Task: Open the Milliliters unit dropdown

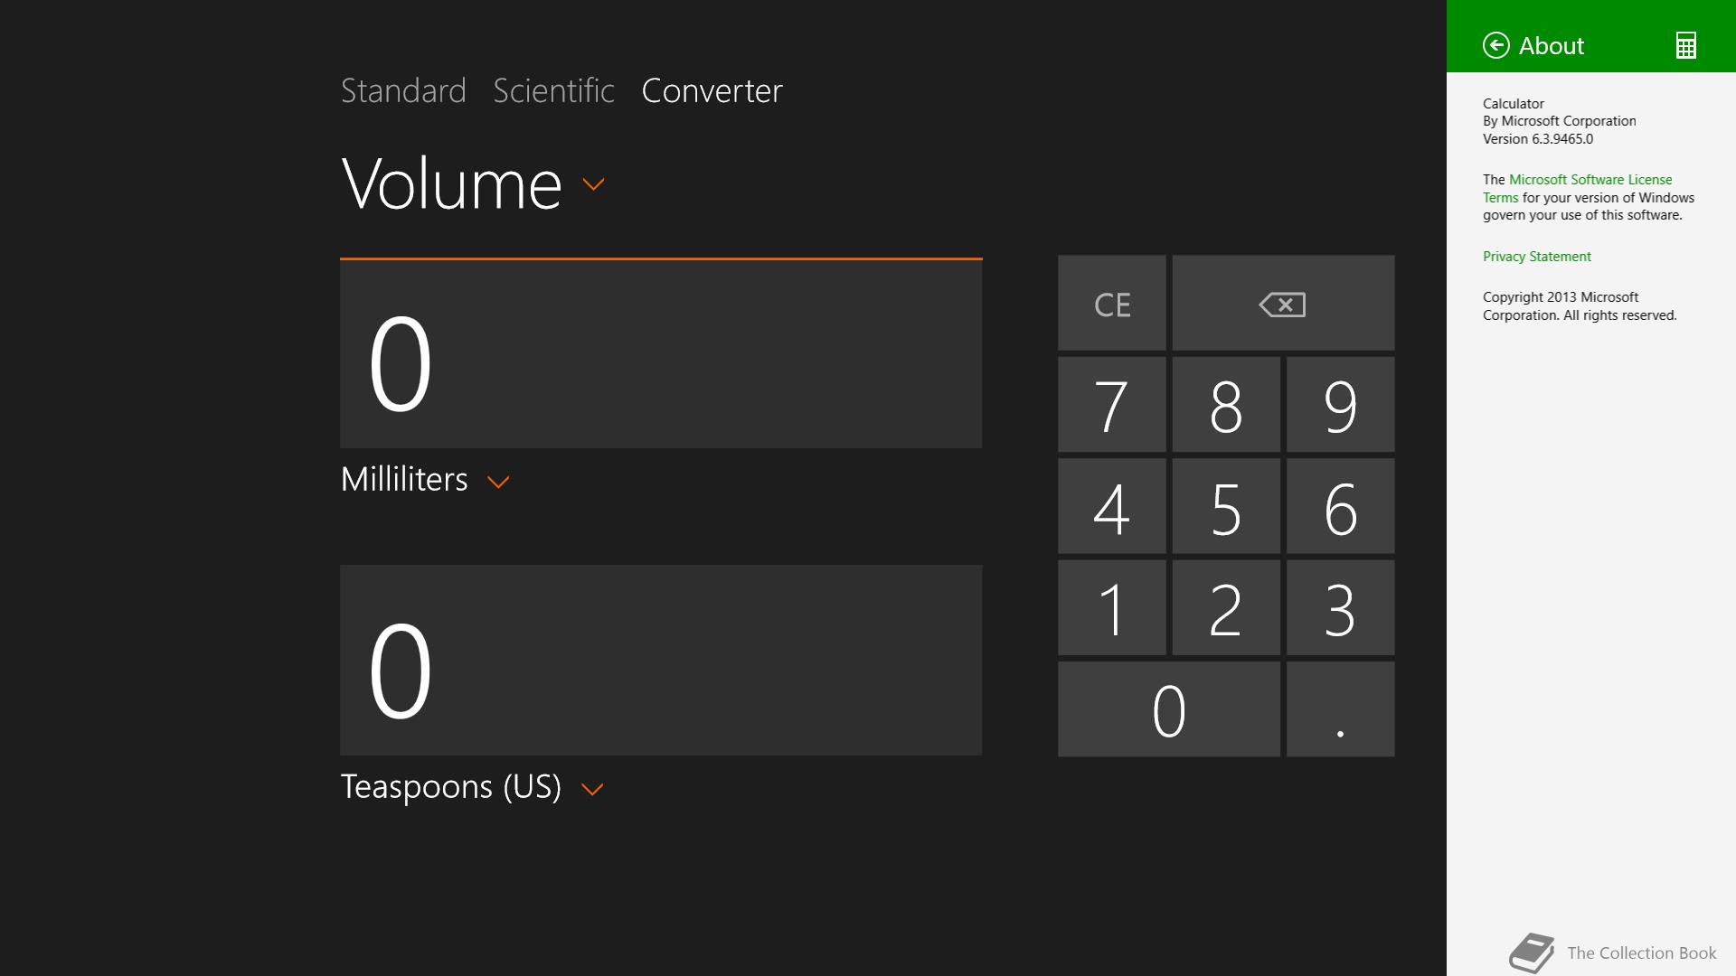Action: [x=498, y=482]
